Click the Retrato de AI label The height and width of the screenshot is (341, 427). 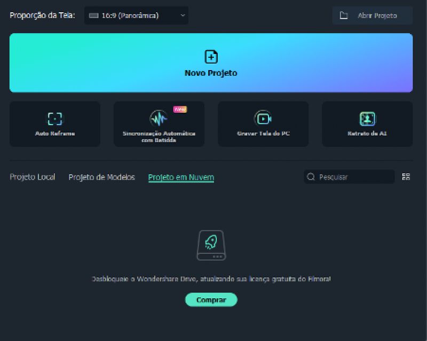367,134
